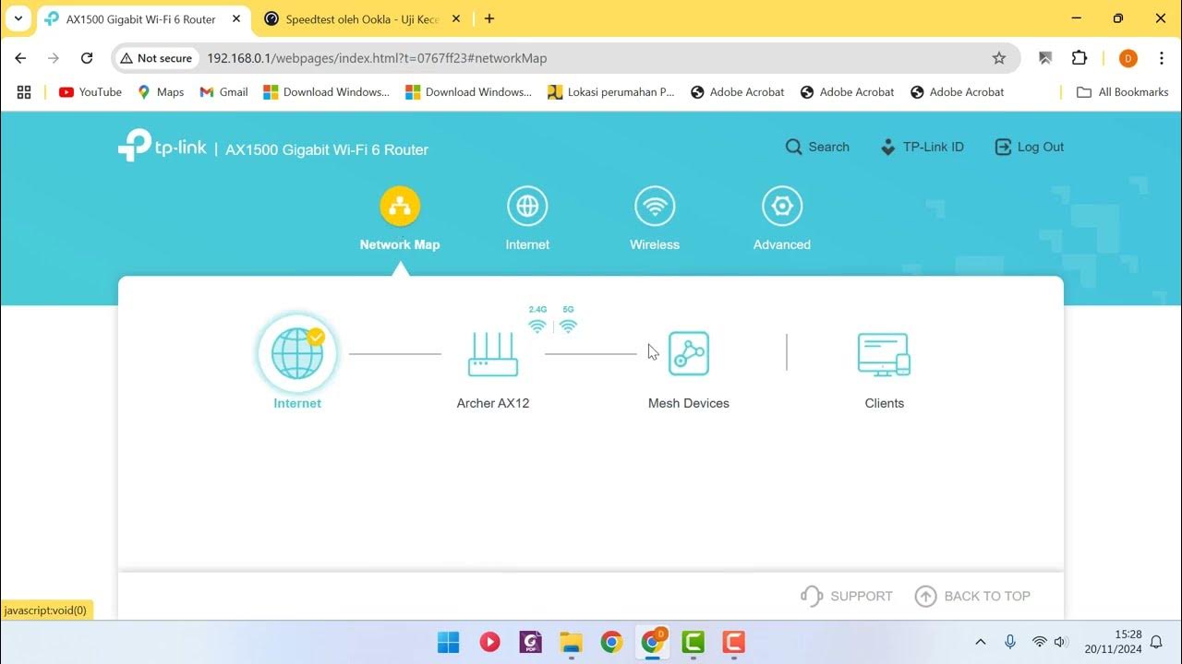
Task: Open a new browser tab
Action: [489, 18]
